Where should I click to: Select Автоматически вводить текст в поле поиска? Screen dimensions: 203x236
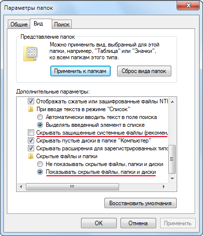point(40,117)
